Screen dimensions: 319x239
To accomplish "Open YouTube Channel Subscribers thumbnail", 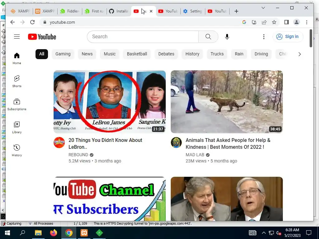I will [x=109, y=199].
